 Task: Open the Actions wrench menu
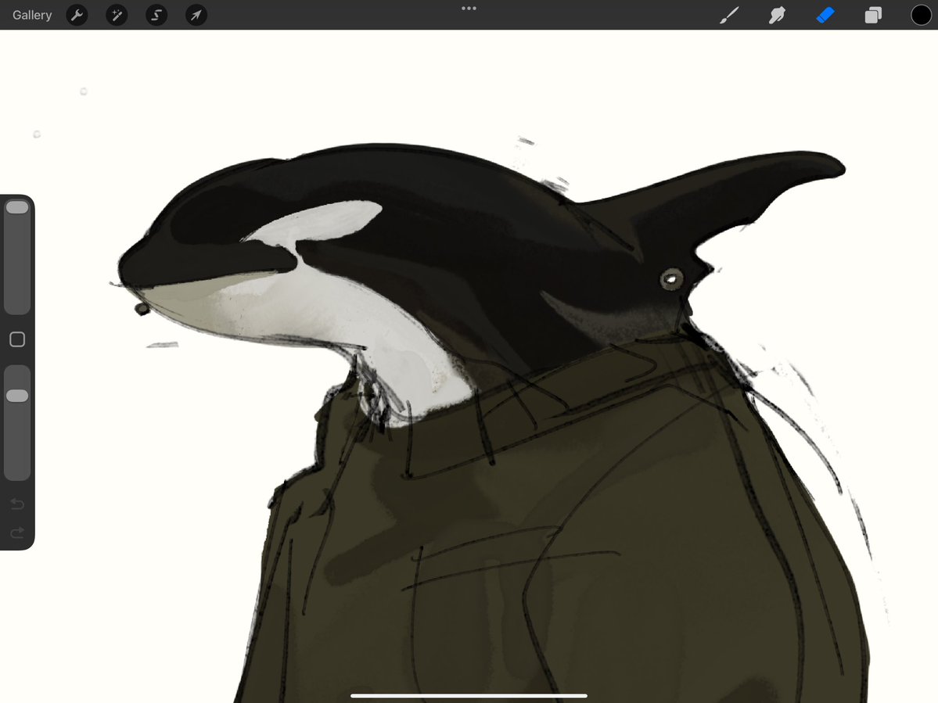coord(77,15)
